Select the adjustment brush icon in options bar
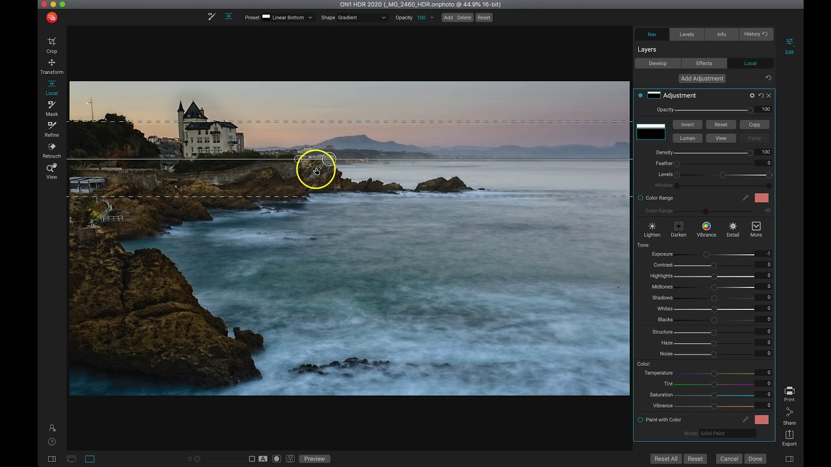 [212, 17]
